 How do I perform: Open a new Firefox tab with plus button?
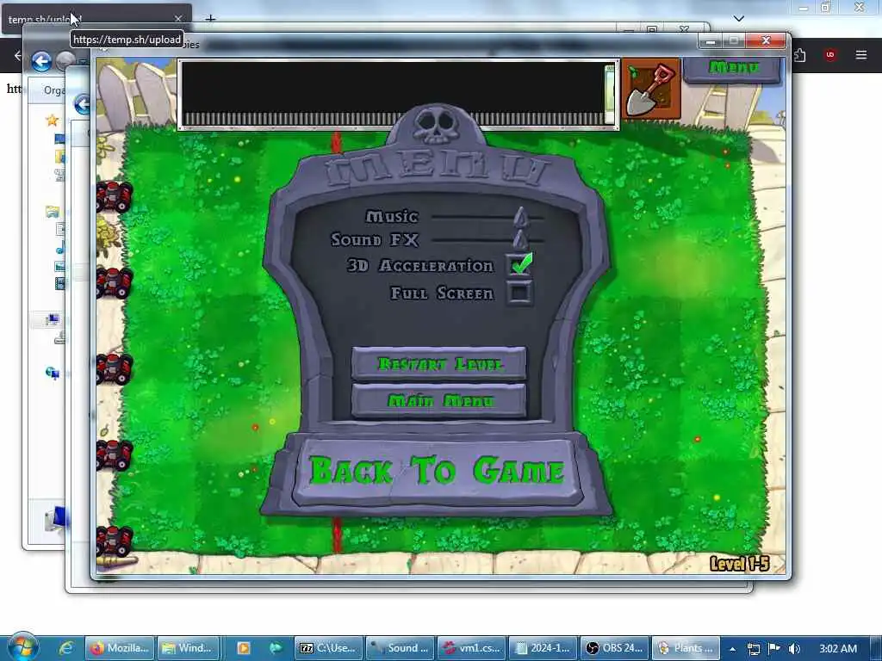(x=210, y=19)
